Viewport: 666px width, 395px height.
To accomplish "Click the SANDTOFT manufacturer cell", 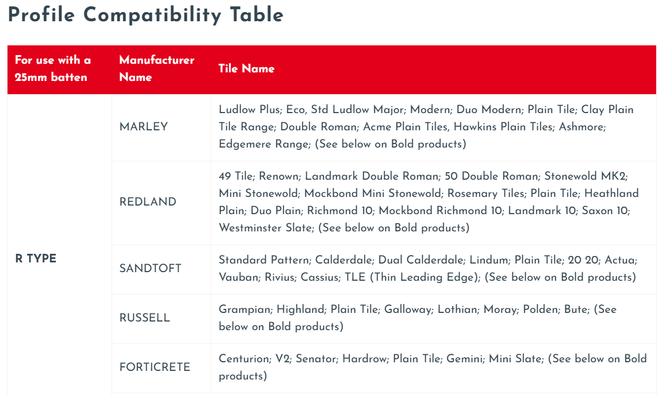I will 150,268.
